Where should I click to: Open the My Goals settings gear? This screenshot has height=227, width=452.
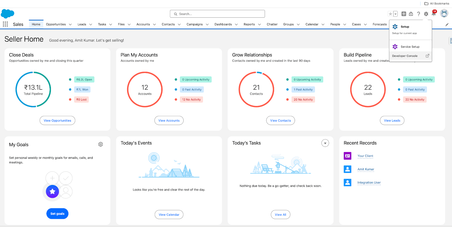[101, 144]
